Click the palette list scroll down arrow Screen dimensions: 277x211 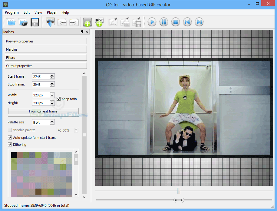tap(76, 195)
